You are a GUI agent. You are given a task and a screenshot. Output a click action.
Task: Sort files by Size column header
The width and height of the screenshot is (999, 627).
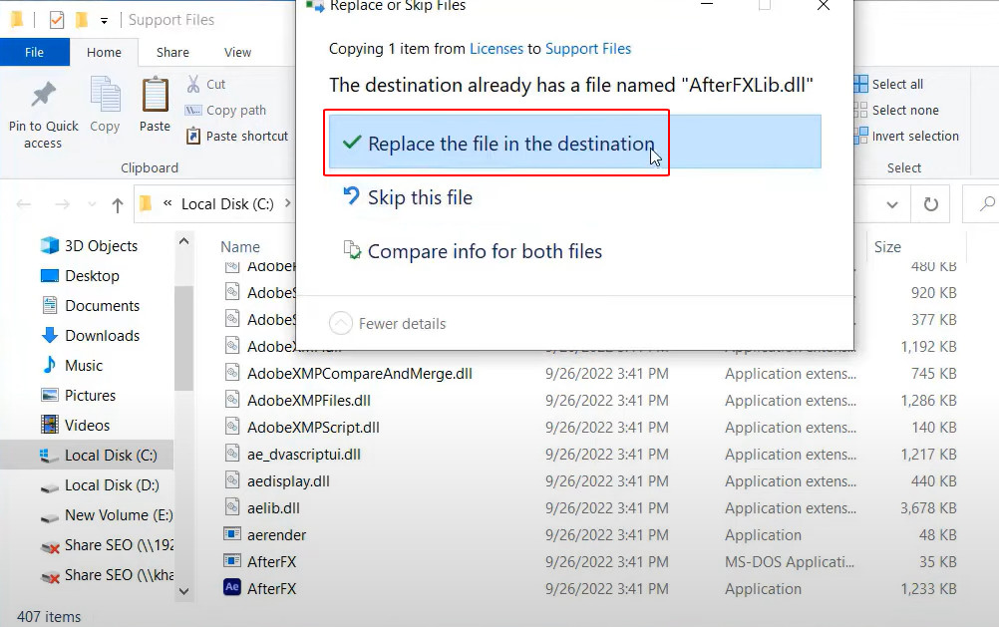[x=887, y=247]
